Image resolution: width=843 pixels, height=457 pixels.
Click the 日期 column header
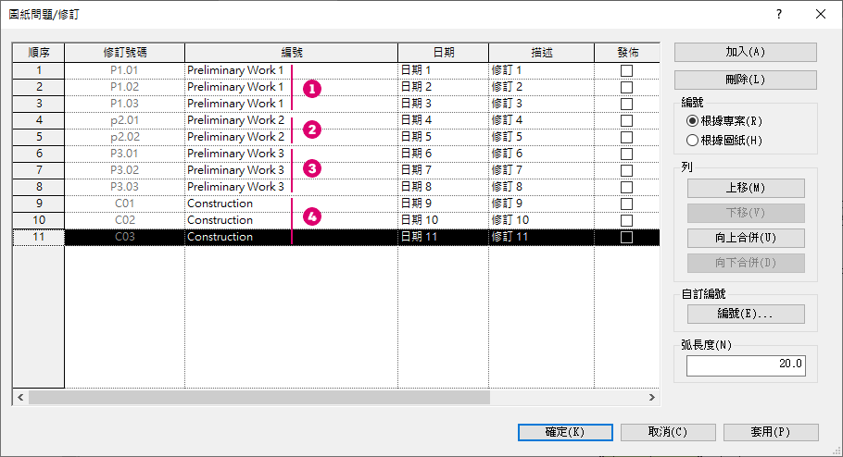(444, 53)
